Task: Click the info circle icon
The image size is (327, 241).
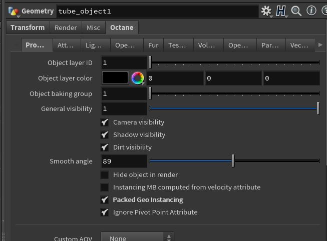Action: point(311,10)
